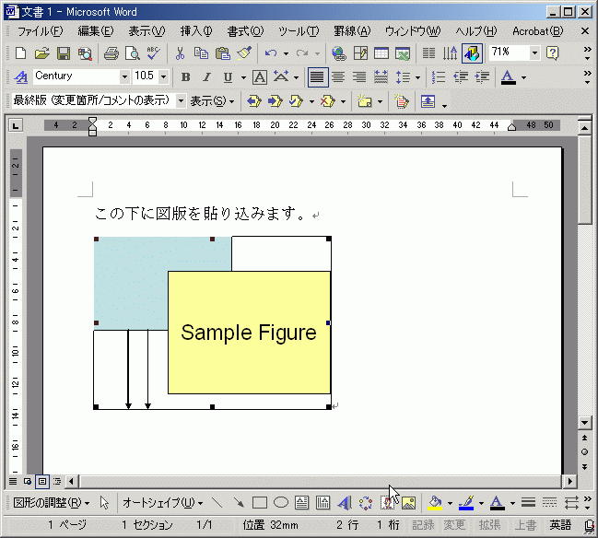The width and height of the screenshot is (598, 538).
Task: Select the Oval drawing tool
Action: click(281, 503)
